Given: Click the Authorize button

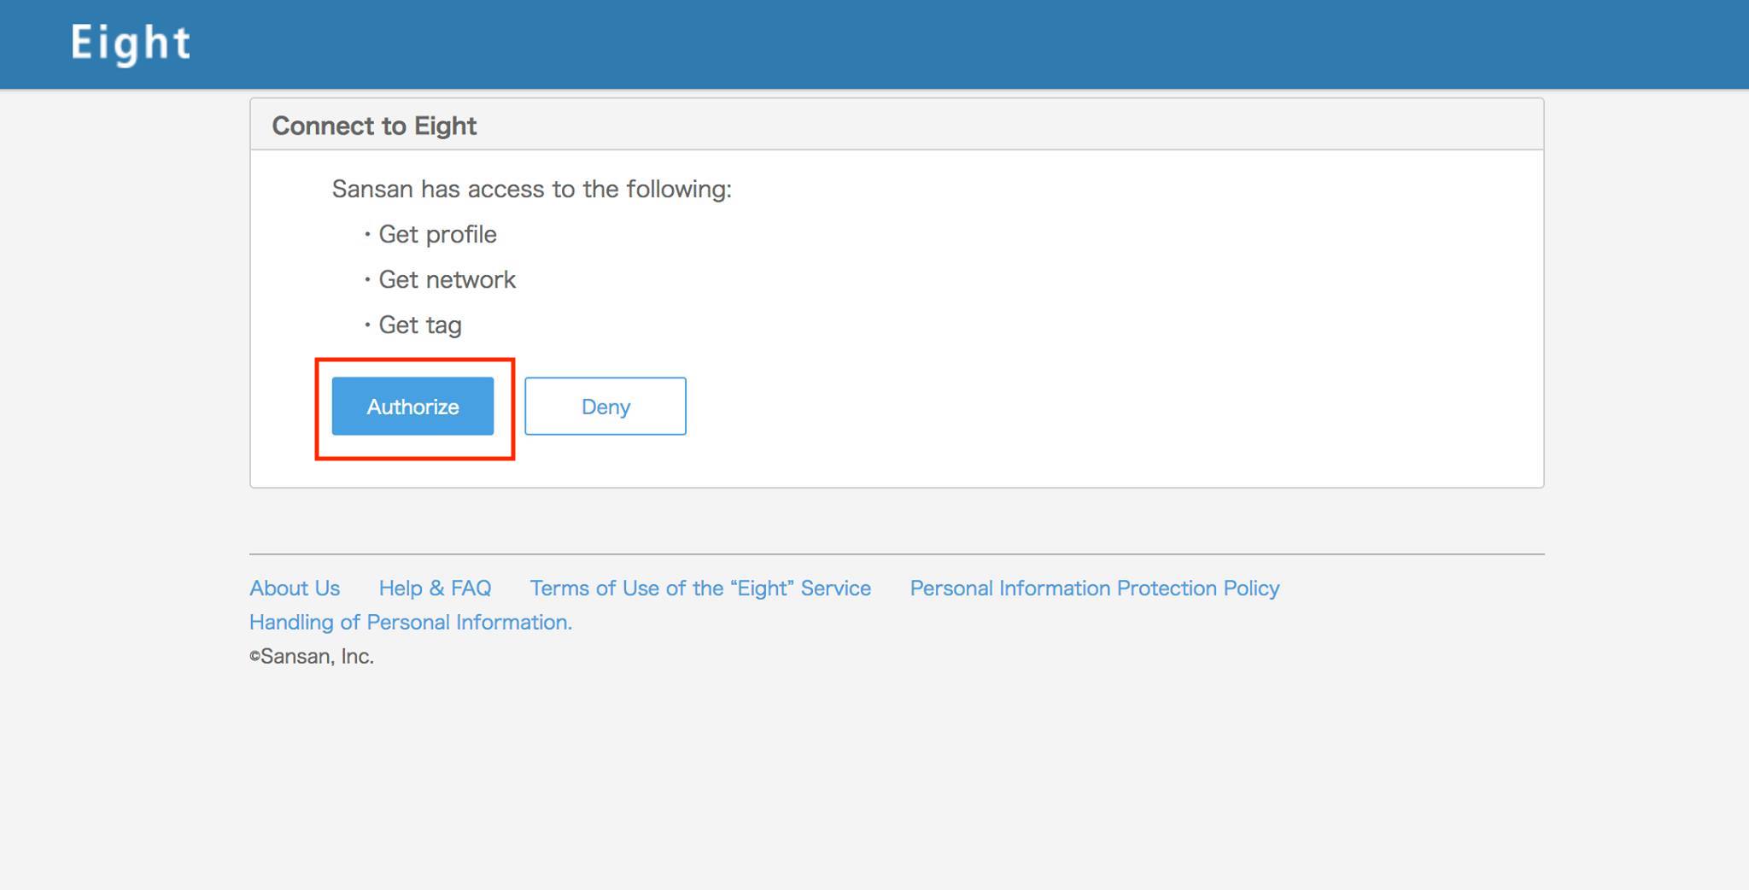Looking at the screenshot, I should (x=412, y=407).
